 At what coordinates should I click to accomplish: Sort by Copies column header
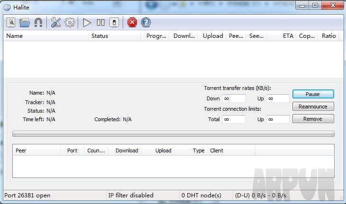(x=307, y=35)
